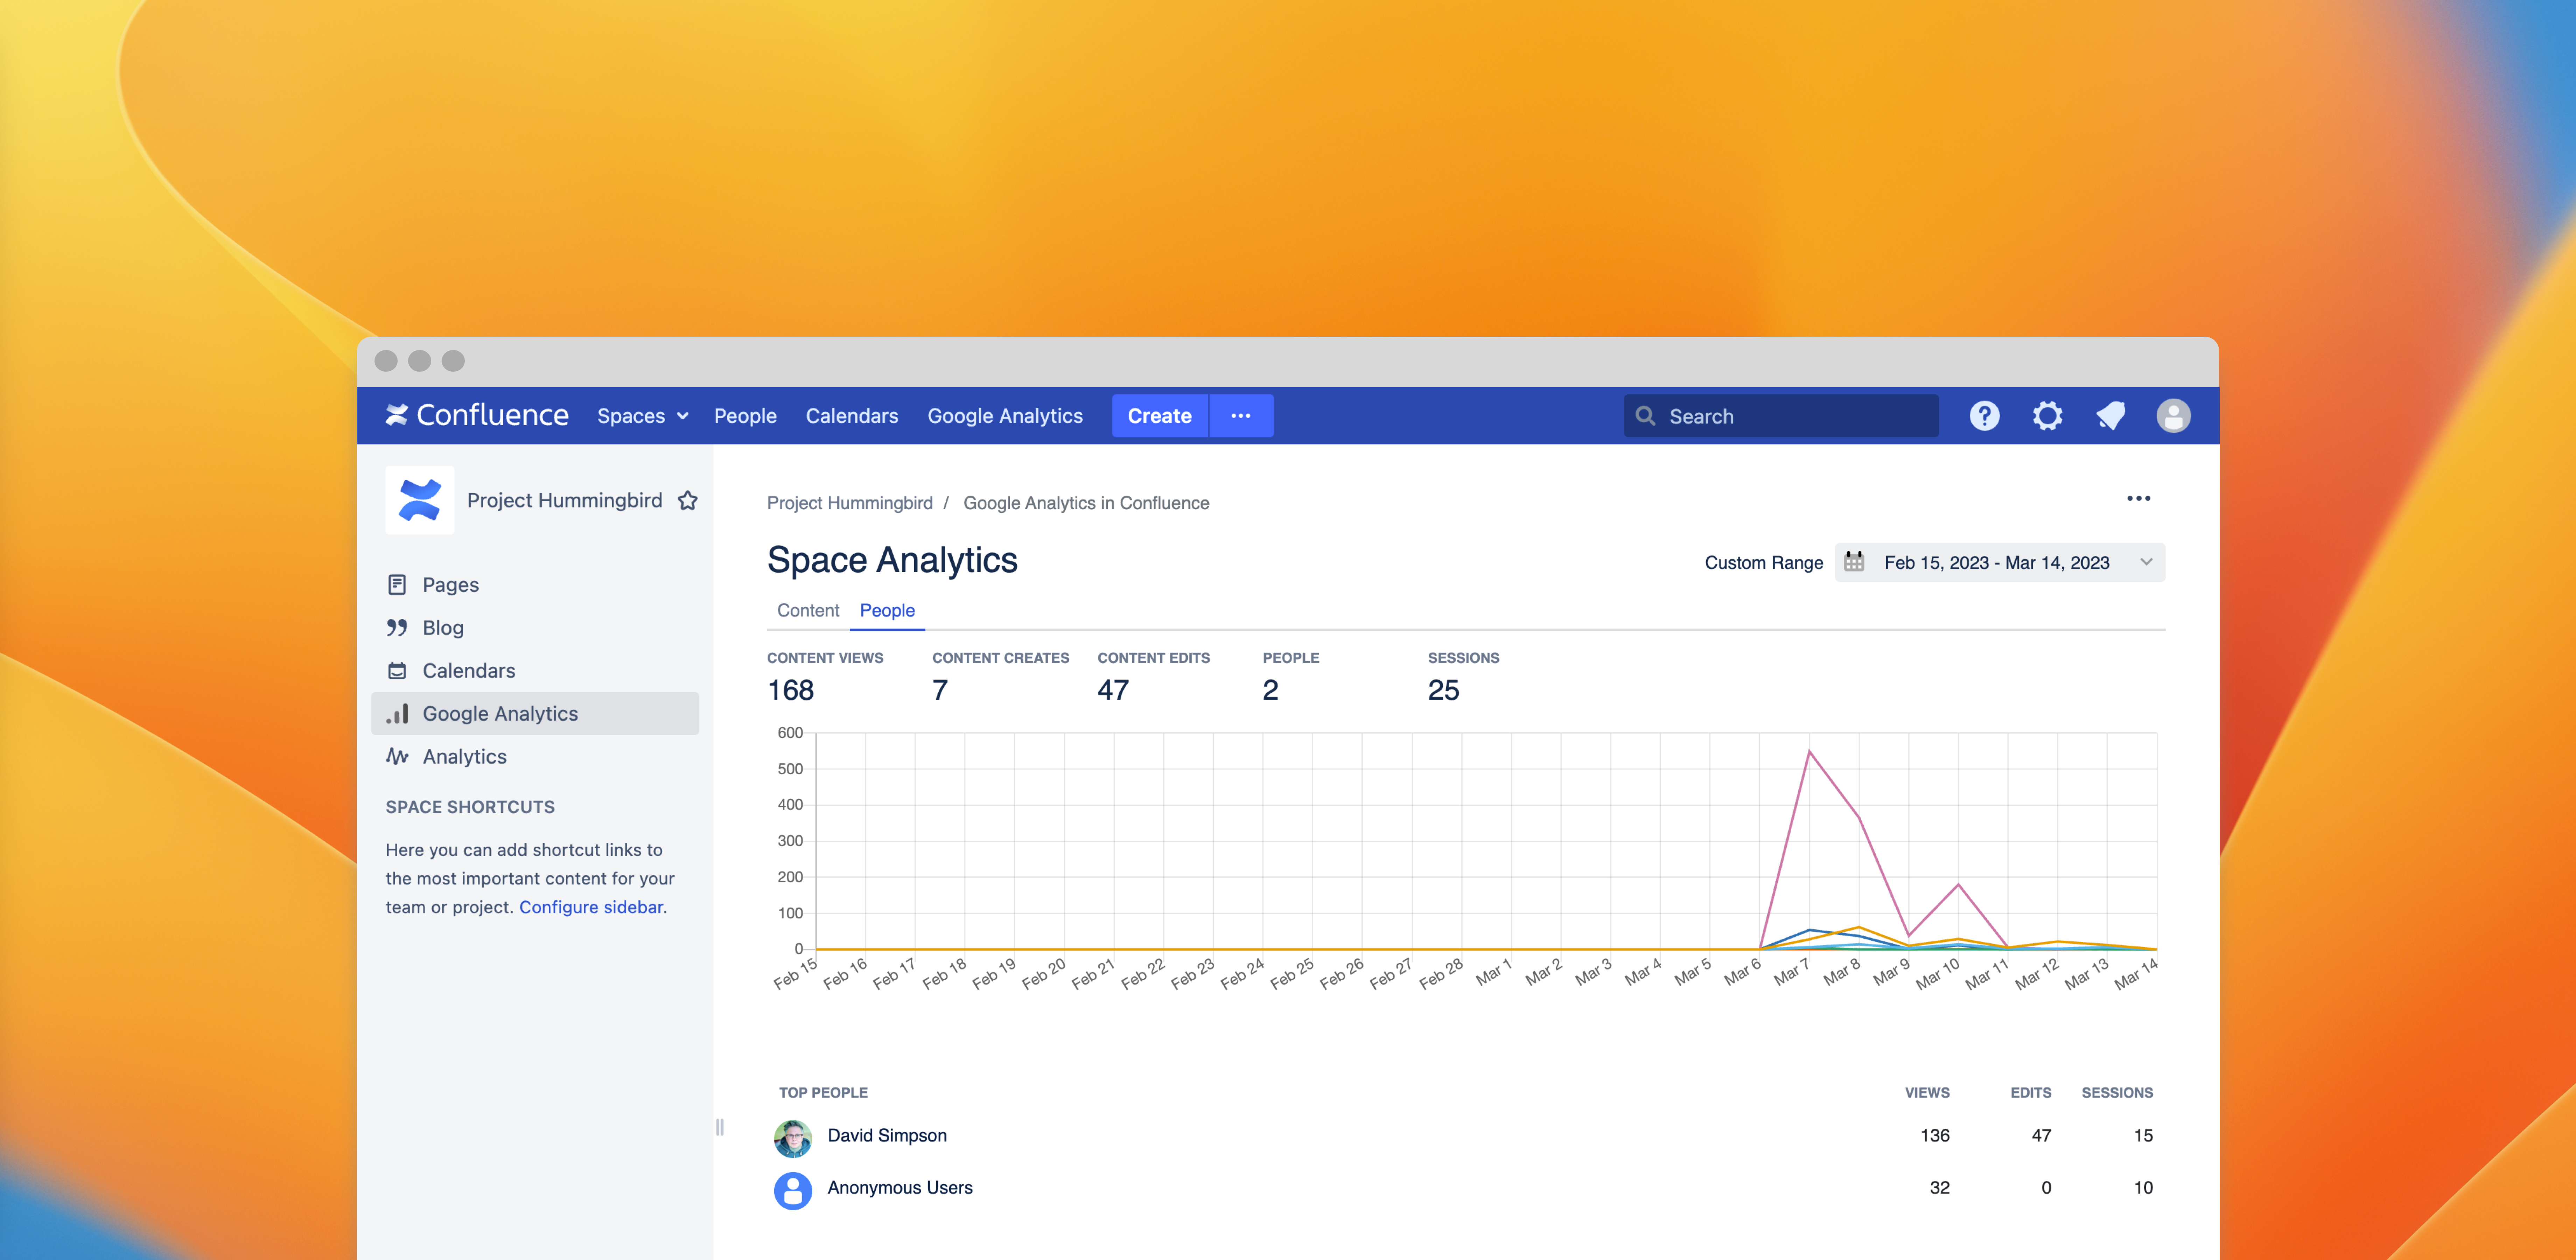
Task: Open the settings gear icon
Action: click(x=2047, y=416)
